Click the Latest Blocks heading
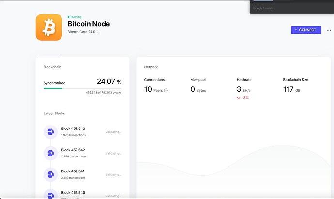 point(54,114)
